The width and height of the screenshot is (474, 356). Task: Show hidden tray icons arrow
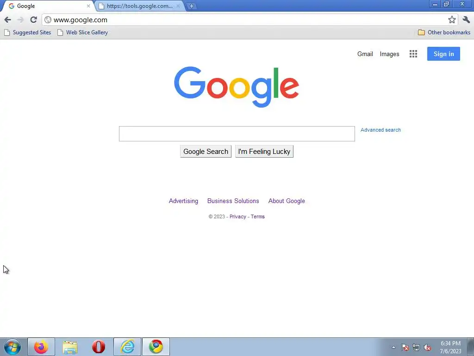(393, 347)
